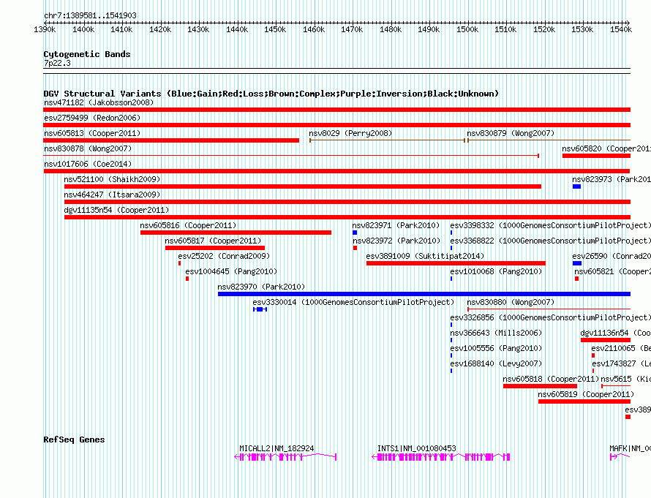This screenshot has width=651, height=498.
Task: Select the red esv3891009 loss bar
Action: coord(456,263)
